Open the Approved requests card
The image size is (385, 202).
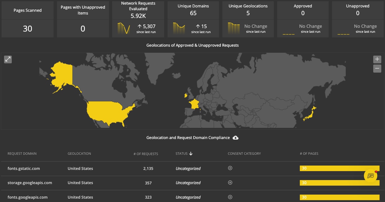pos(303,19)
